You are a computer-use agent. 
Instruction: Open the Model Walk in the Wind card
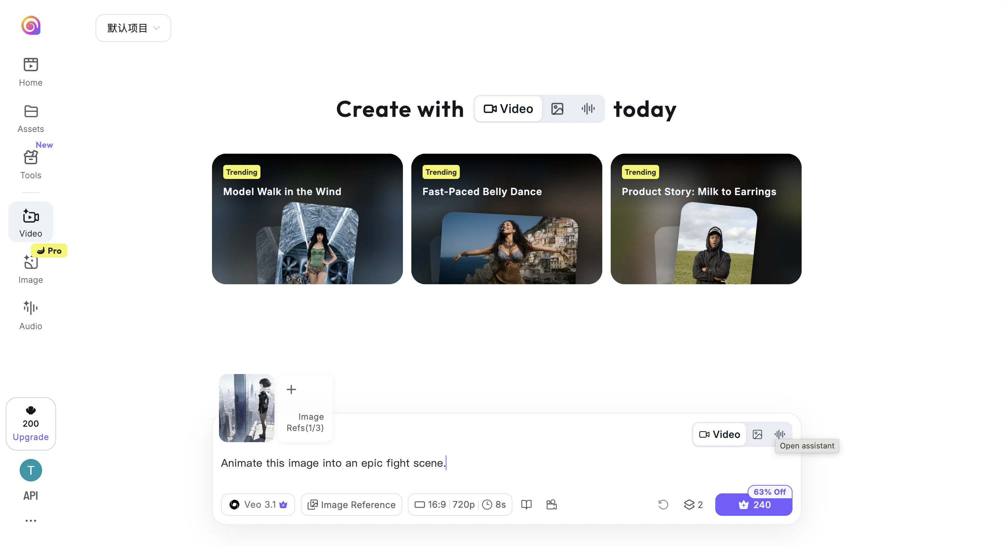307,219
